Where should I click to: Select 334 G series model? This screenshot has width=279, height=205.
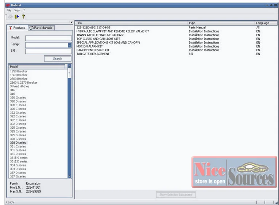18,165
